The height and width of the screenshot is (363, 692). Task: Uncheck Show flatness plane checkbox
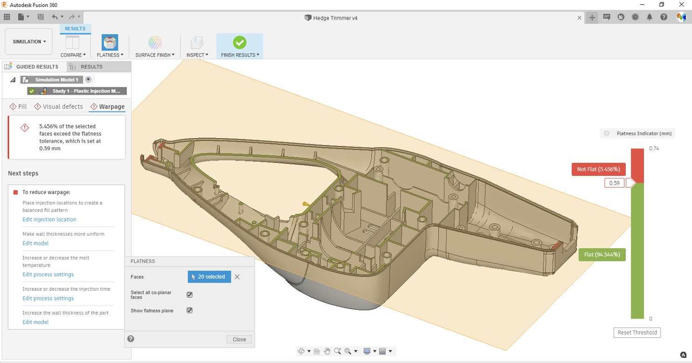[x=189, y=311]
